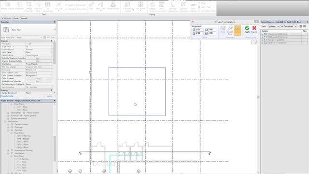Click the Pipe Connection ribbon icon
Image resolution: width=309 pixels, height=174 pixels.
pos(162,7)
